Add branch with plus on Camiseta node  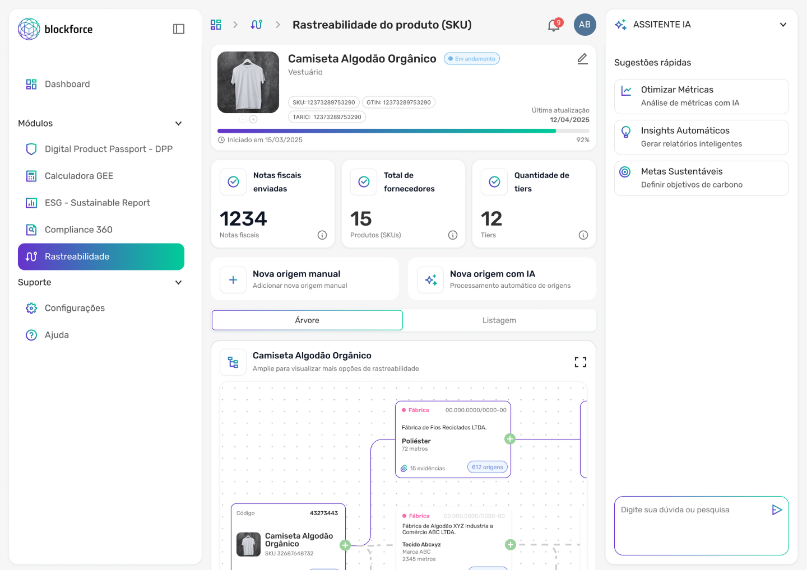(x=345, y=545)
